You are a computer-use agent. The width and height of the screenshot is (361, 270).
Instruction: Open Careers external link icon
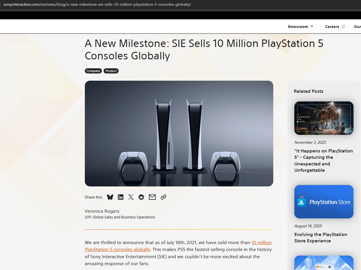coord(343,27)
